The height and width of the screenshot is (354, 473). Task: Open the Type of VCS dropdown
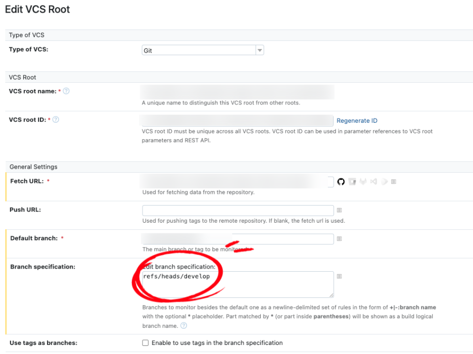[203, 50]
